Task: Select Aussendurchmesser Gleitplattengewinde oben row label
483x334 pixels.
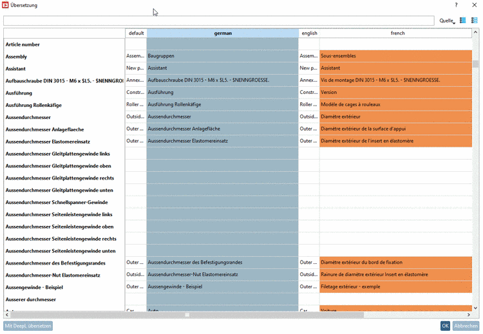Action: (x=58, y=166)
